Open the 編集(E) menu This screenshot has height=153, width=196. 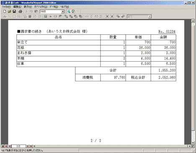pyautogui.click(x=17, y=7)
